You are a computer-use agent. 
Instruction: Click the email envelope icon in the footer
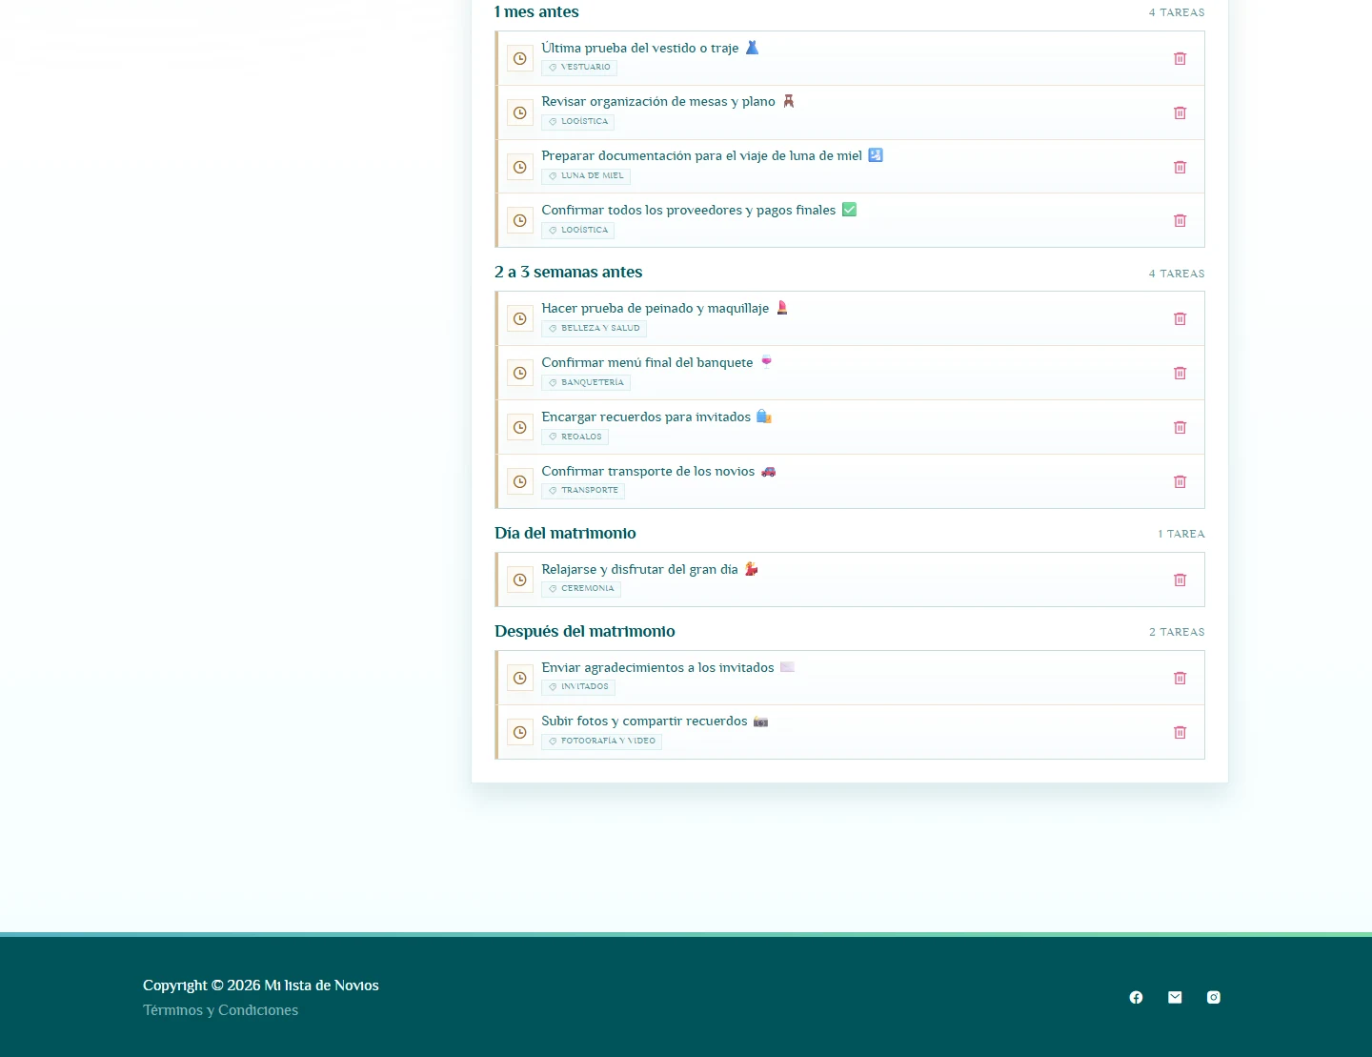click(1175, 998)
